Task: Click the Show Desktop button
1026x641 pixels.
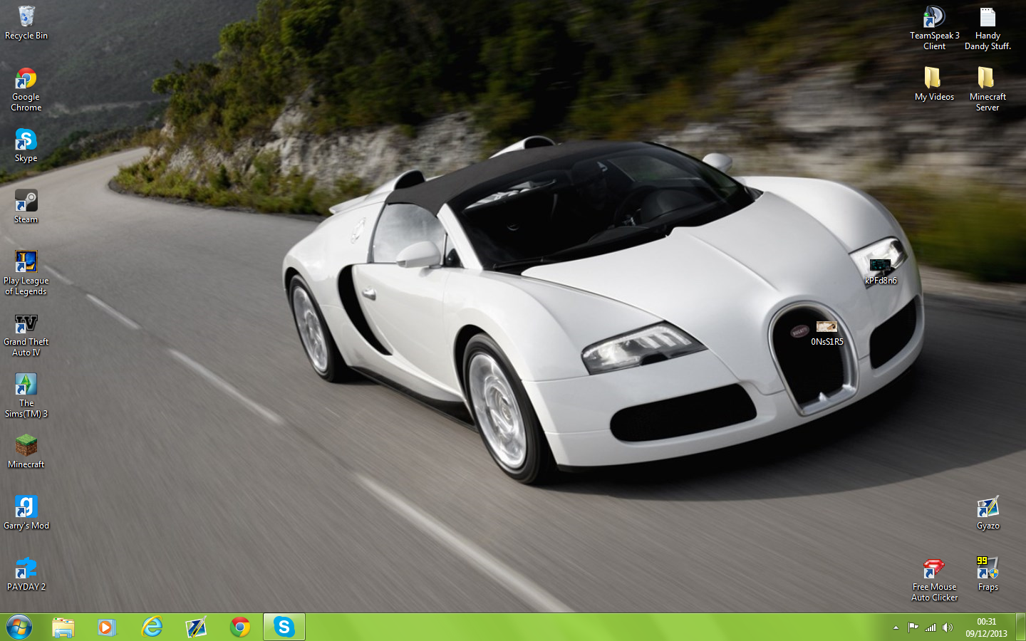Action: (1021, 627)
